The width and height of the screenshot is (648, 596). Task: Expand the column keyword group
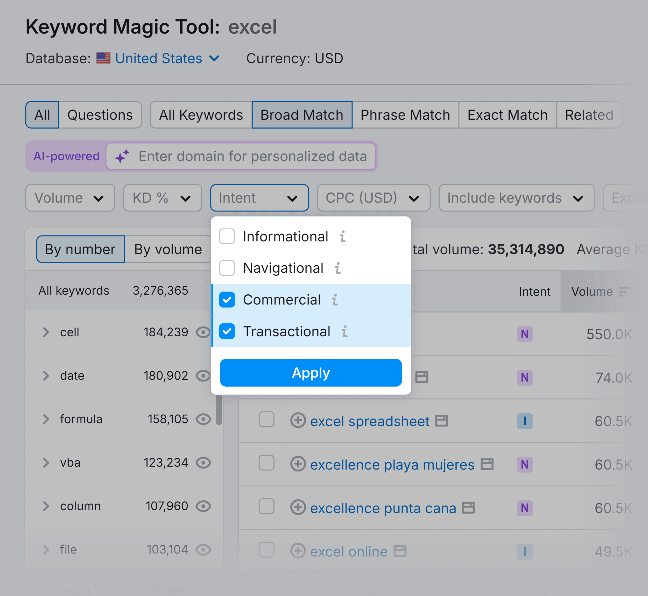[x=46, y=506]
